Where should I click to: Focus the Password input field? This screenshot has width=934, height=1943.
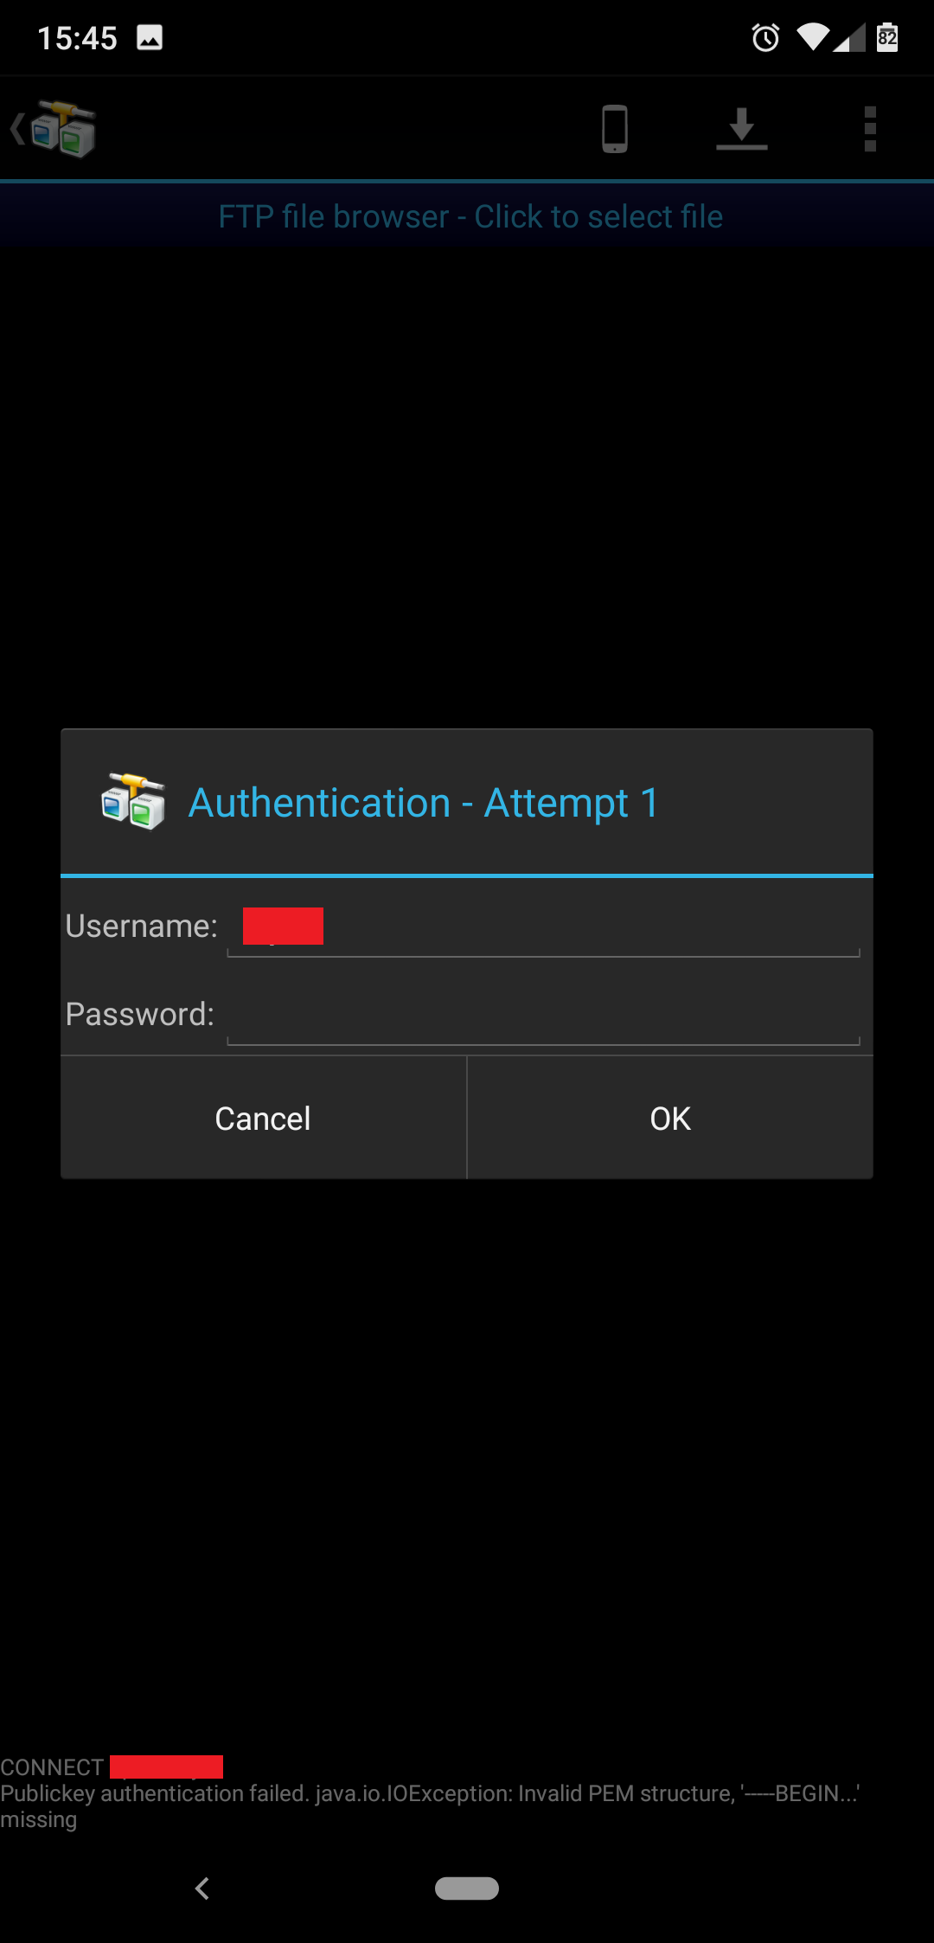point(543,1016)
